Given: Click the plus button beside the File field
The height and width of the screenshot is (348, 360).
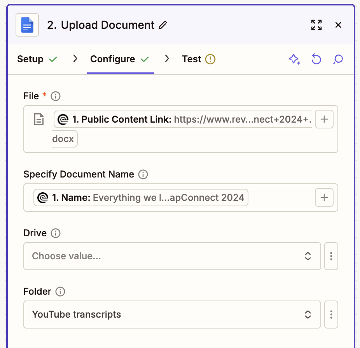Looking at the screenshot, I should (324, 119).
